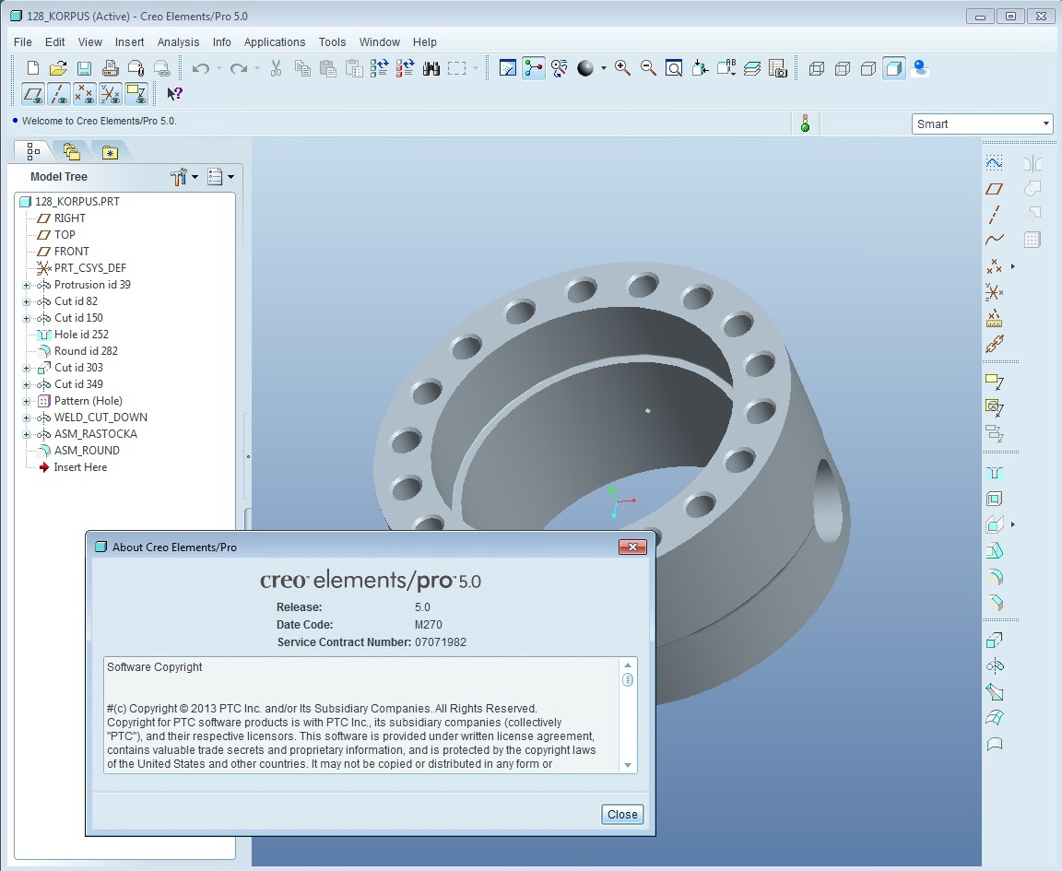Open the View Manager icon
Viewport: 1062px width, 871px height.
pos(777,68)
